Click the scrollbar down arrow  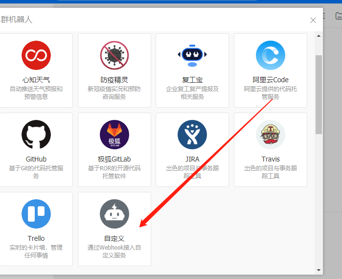click(319, 270)
